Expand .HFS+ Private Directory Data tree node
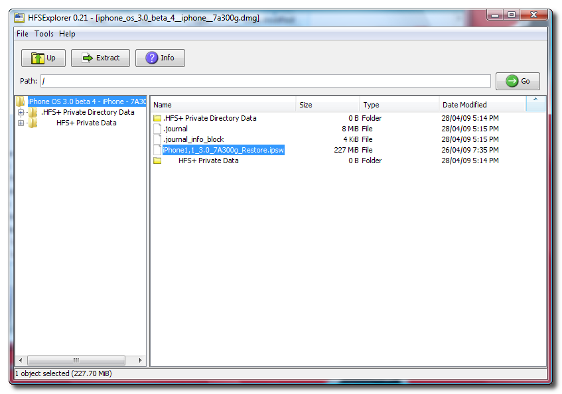The width and height of the screenshot is (562, 394). [21, 112]
